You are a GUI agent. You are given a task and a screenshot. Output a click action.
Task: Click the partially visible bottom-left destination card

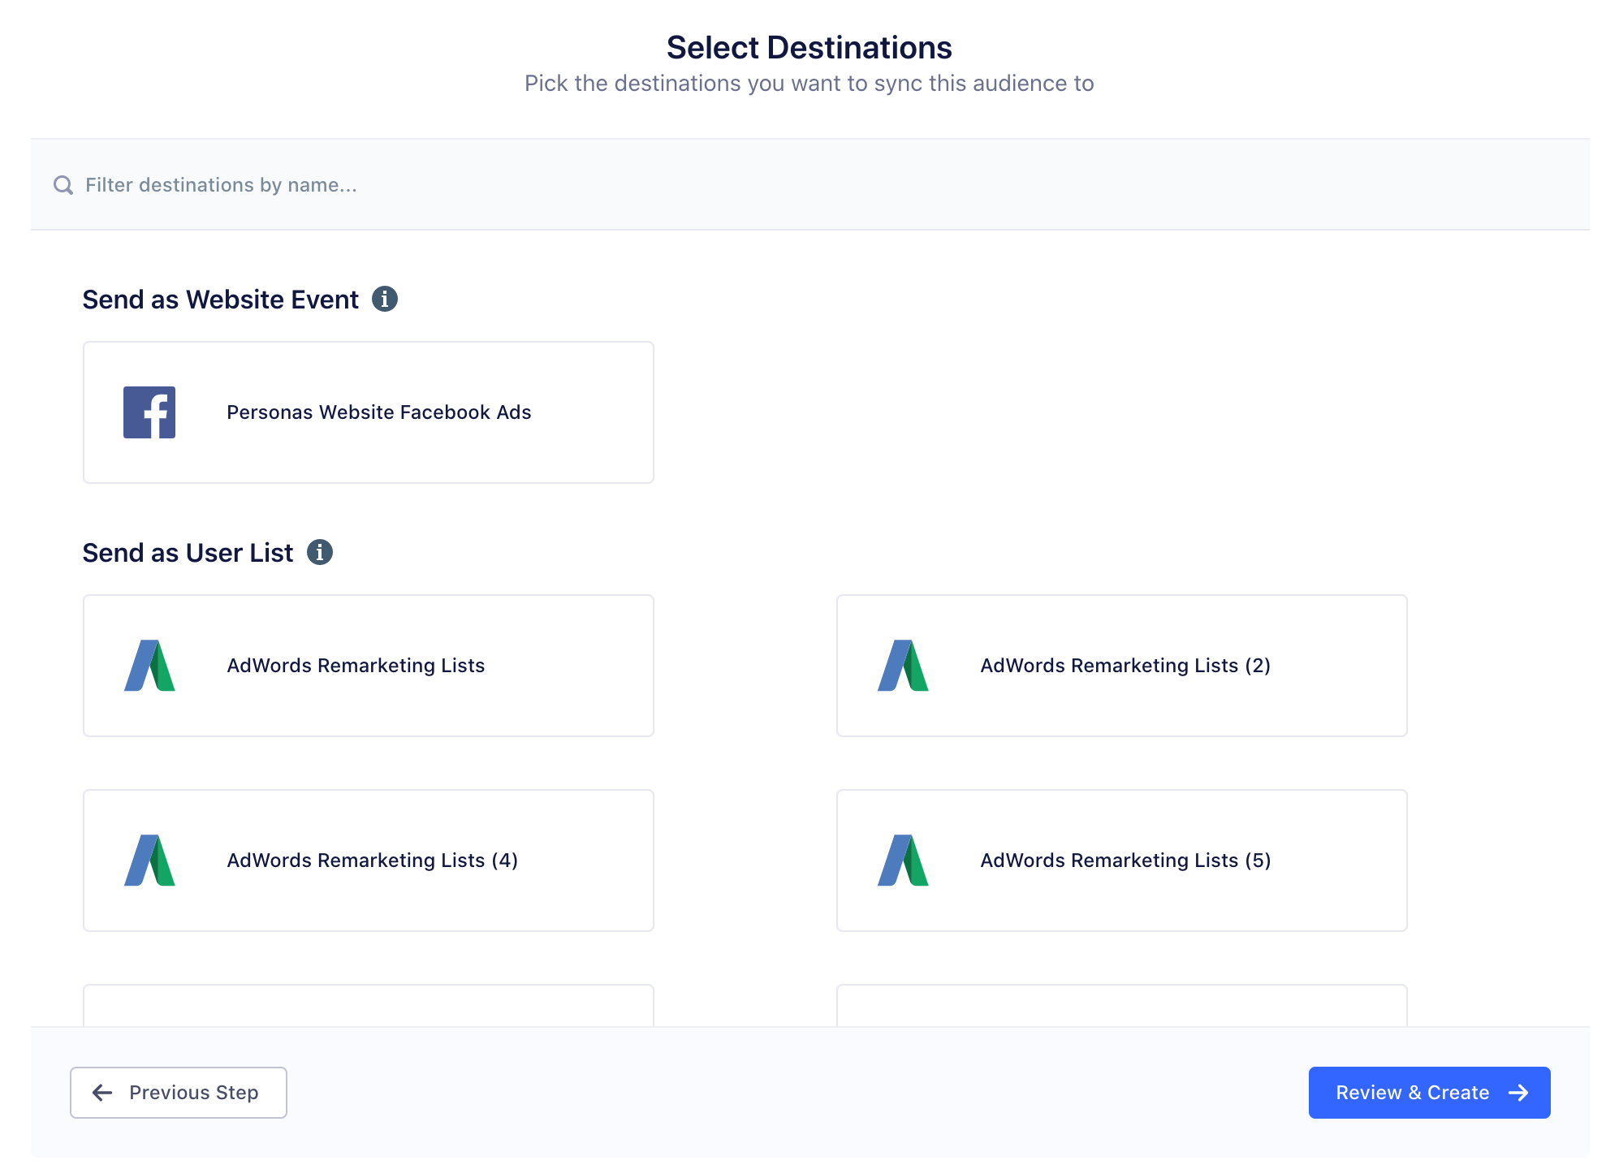369,1007
